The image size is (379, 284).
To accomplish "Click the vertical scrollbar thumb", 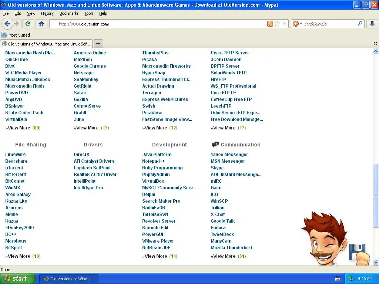I will [x=376, y=196].
